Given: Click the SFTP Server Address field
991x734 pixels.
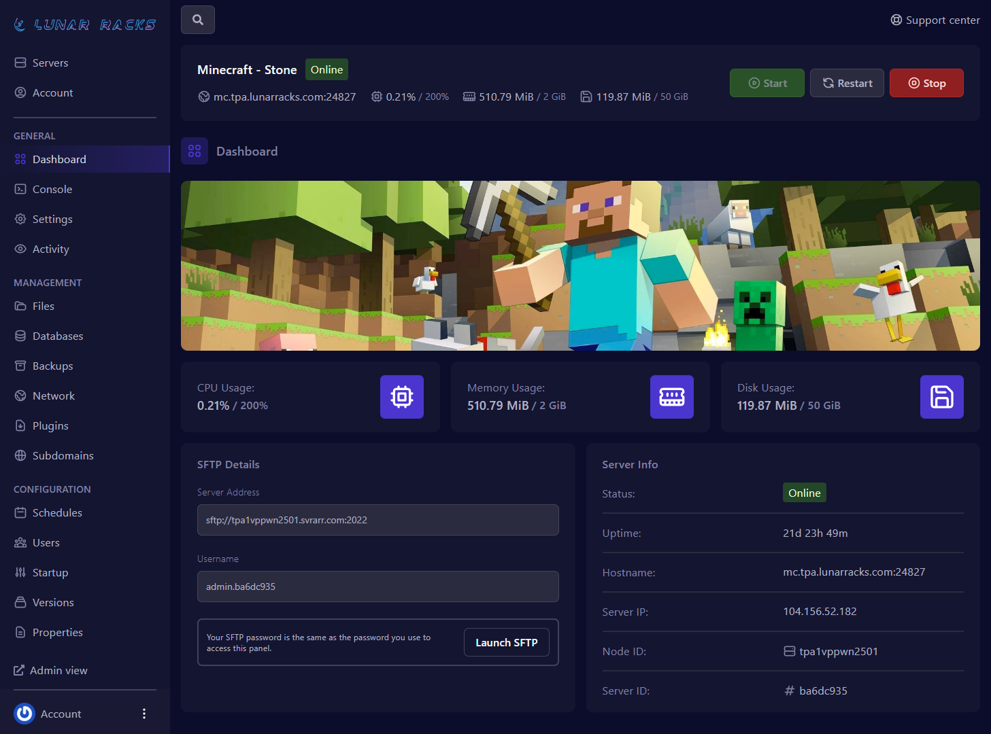Looking at the screenshot, I should click(x=377, y=520).
